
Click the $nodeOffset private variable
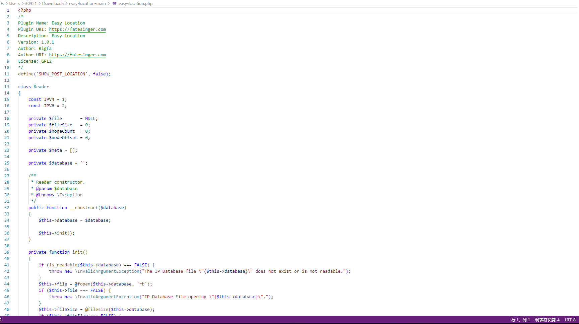point(63,138)
